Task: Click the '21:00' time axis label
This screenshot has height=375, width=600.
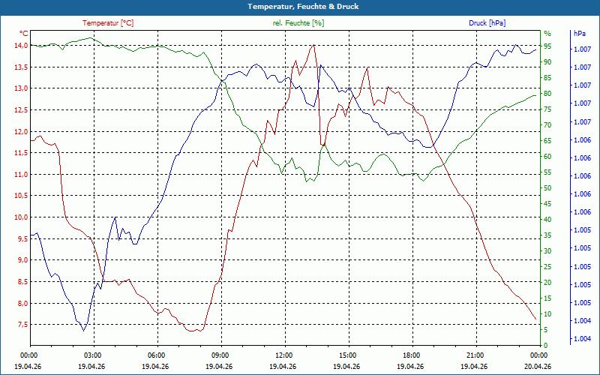Action: click(x=475, y=355)
